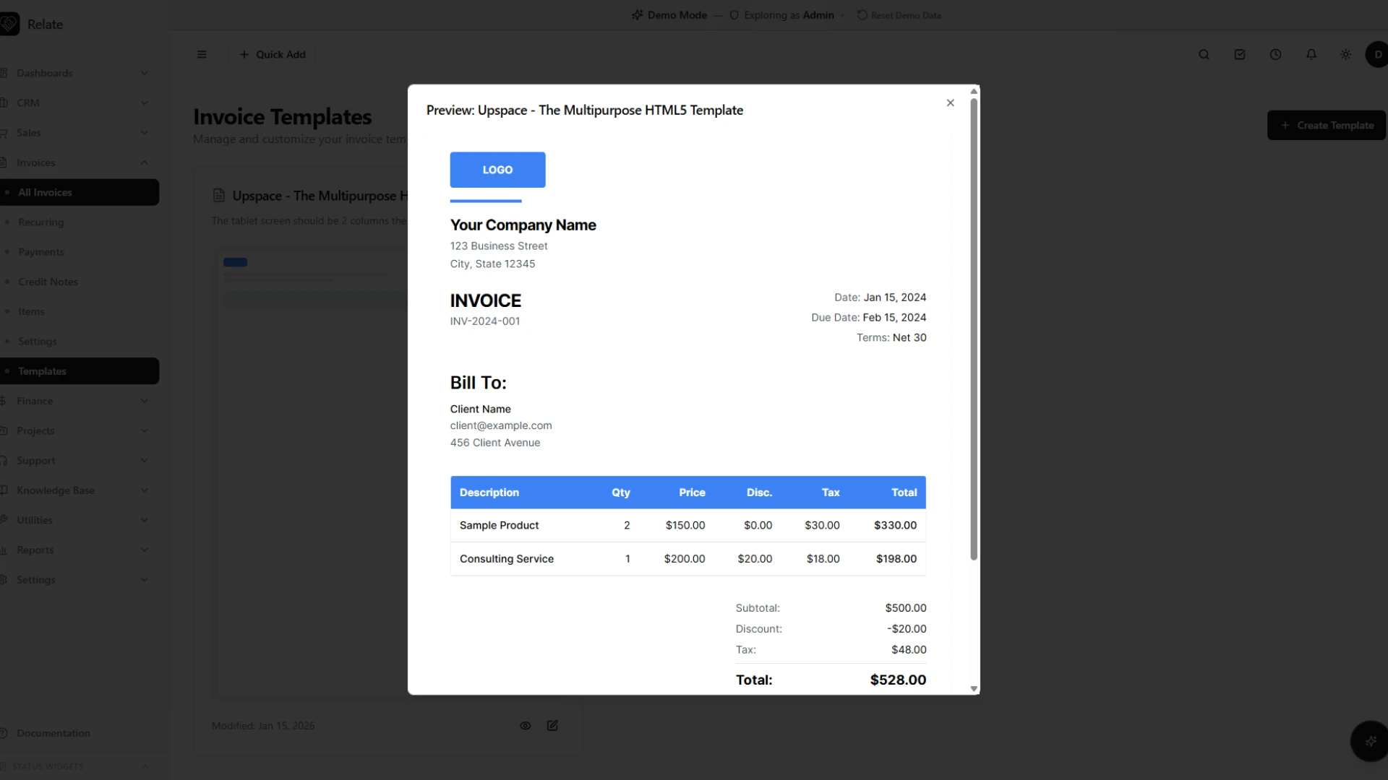This screenshot has width=1388, height=780.
Task: Open the user avatar D menu
Action: (x=1377, y=54)
